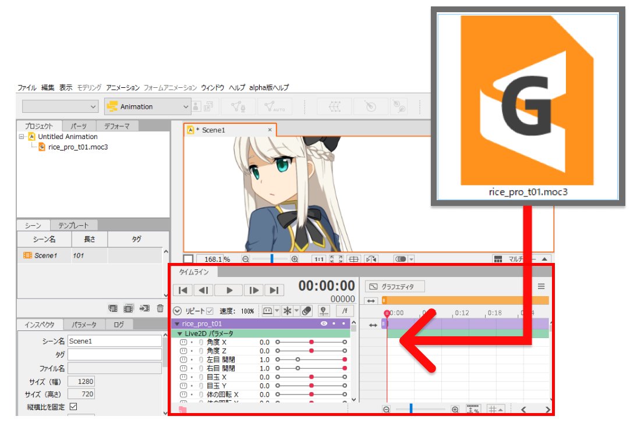Switch to the パラメータ tab
The height and width of the screenshot is (434, 630).
84,325
